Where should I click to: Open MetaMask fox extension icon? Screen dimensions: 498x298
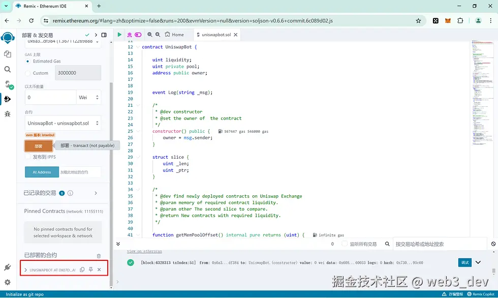448,21
